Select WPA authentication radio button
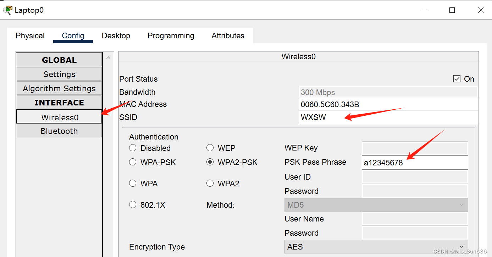The height and width of the screenshot is (257, 492). tap(133, 183)
